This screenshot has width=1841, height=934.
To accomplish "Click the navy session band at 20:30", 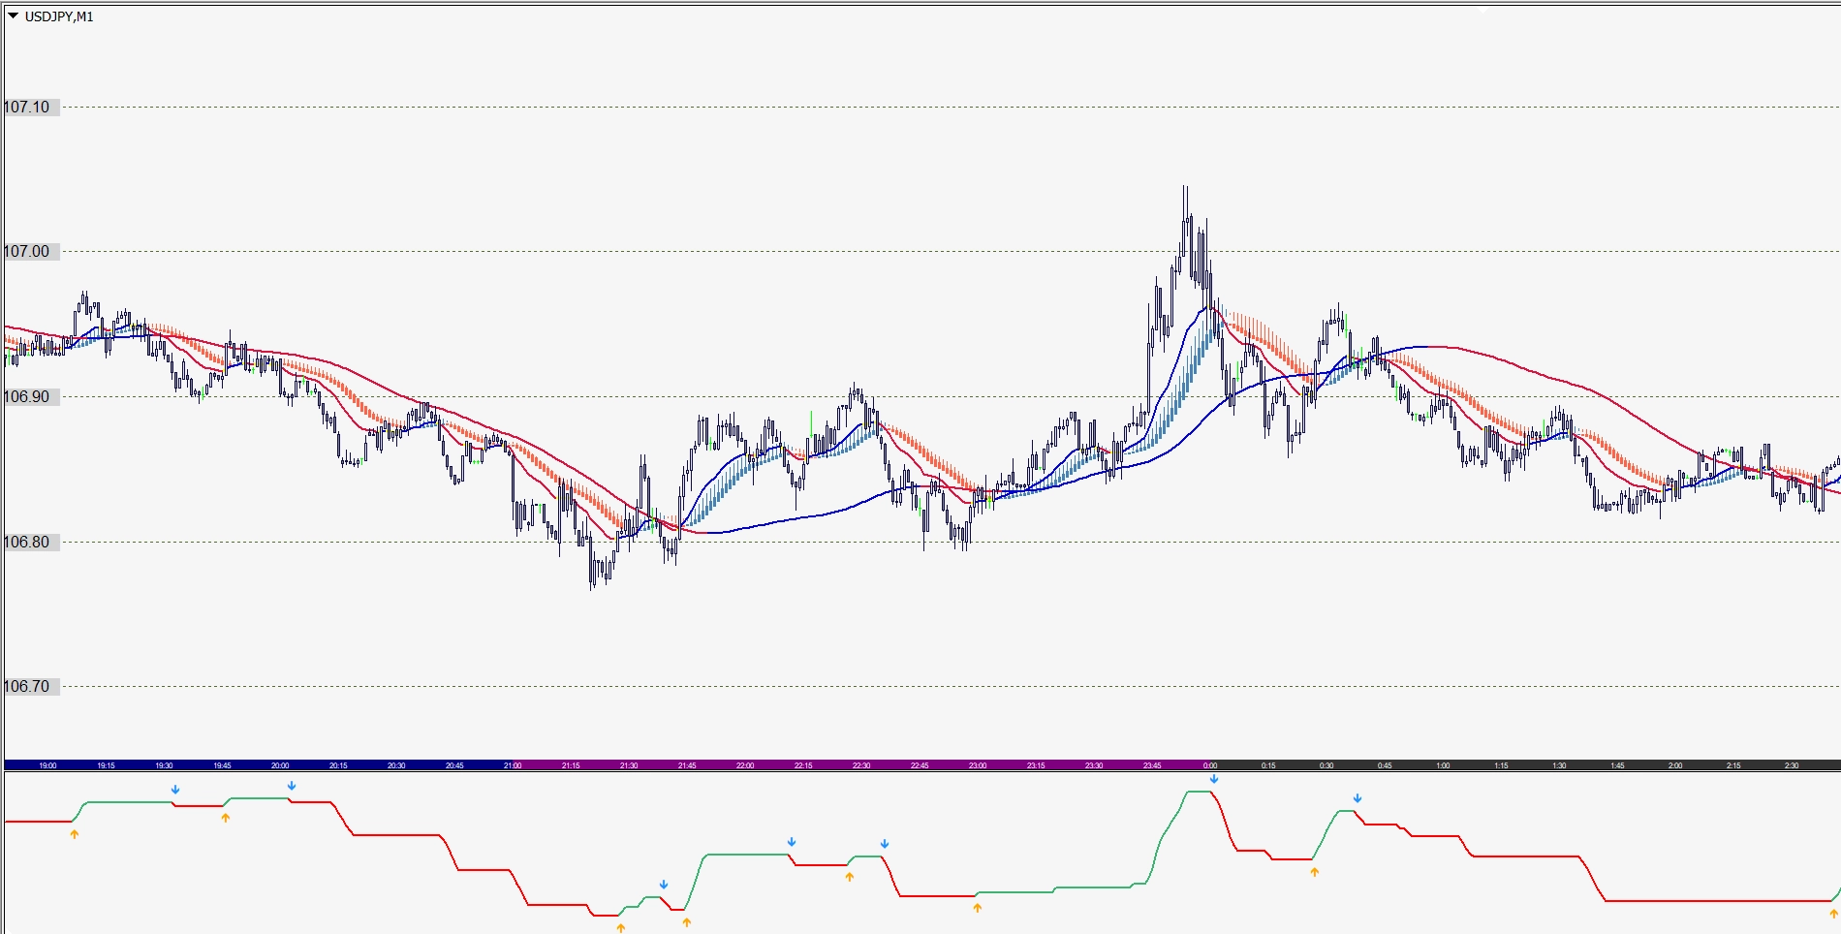I will click(x=396, y=765).
